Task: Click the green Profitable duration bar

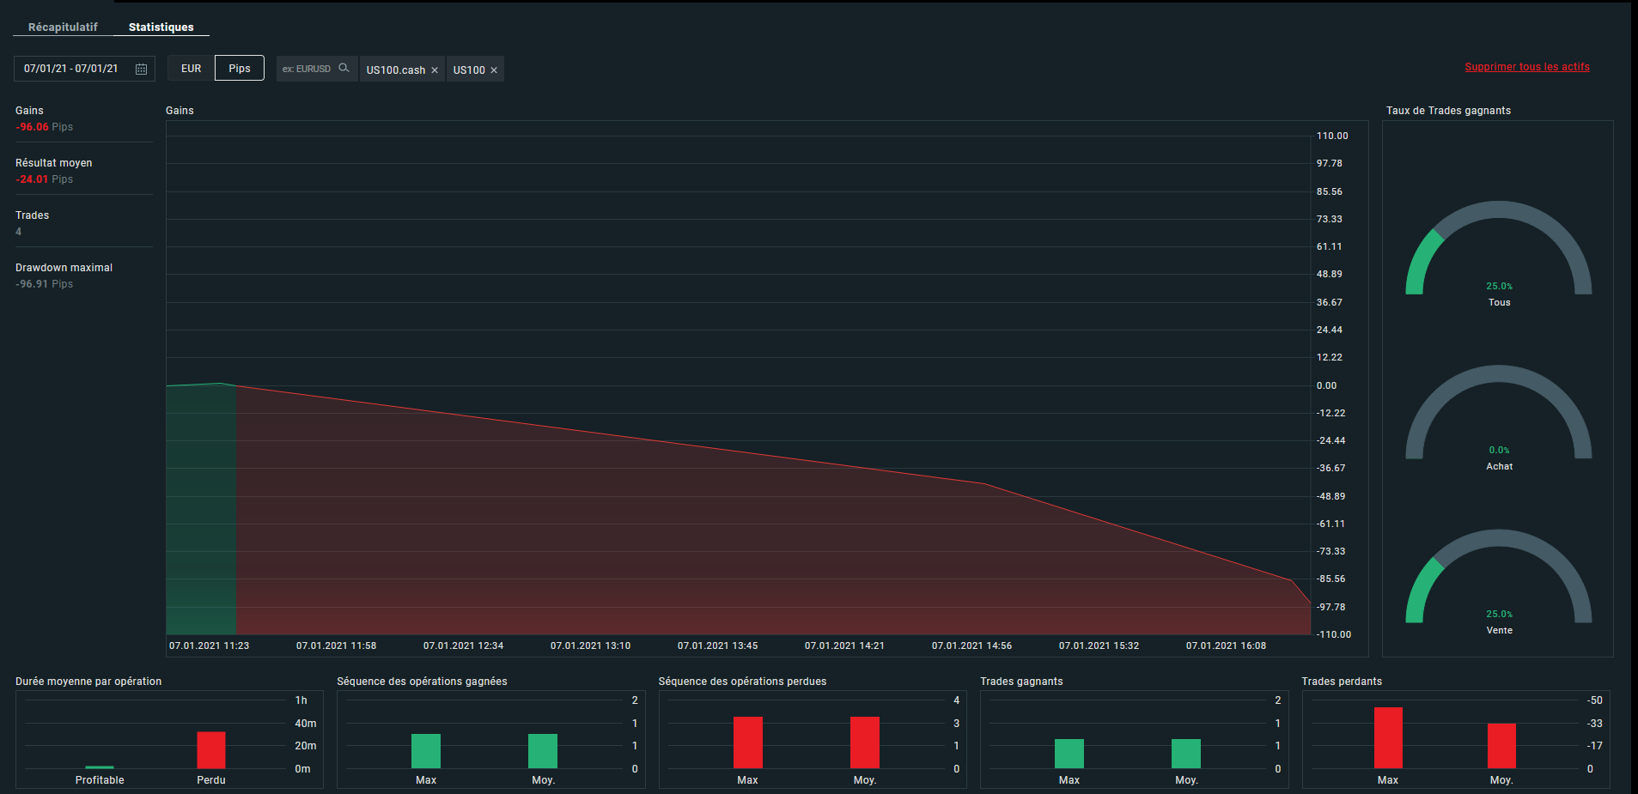Action: (x=100, y=767)
